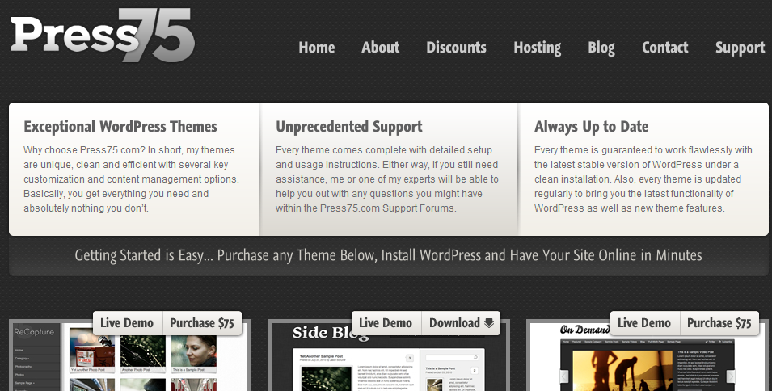Download the Side Blog theme

(x=461, y=323)
